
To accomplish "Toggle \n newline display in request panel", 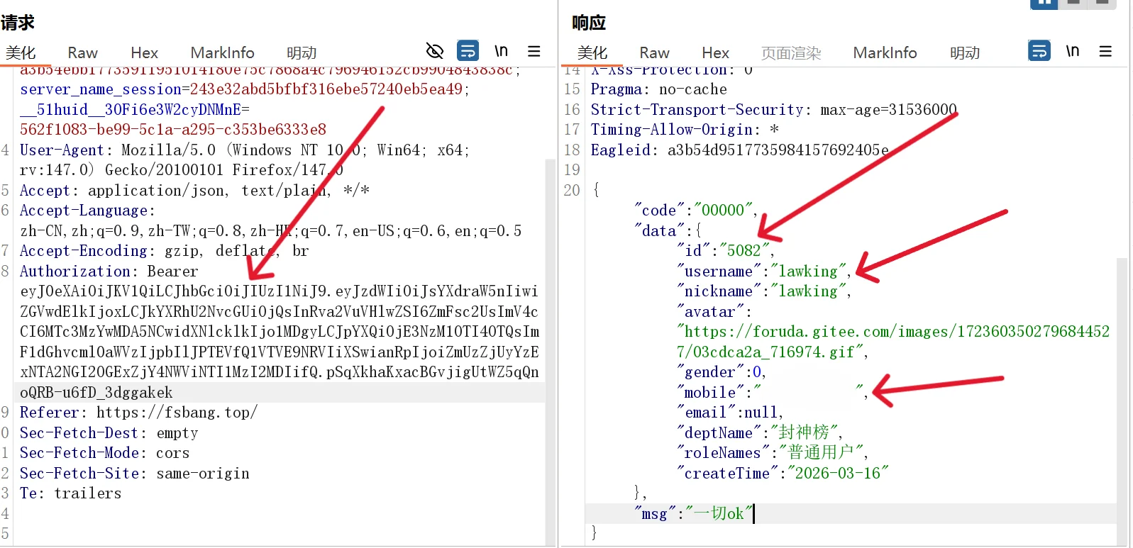I will pos(501,51).
